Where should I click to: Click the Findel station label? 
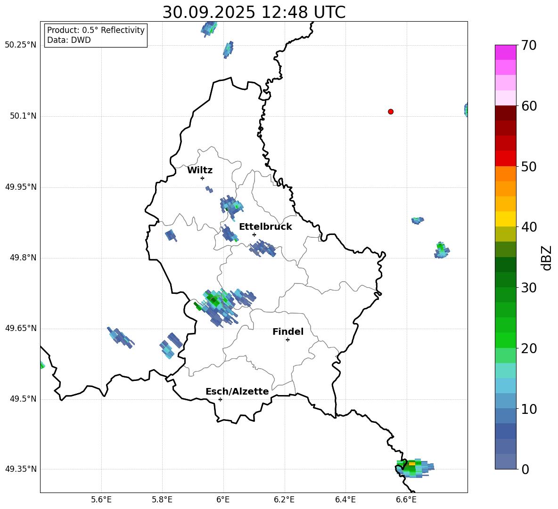288,331
